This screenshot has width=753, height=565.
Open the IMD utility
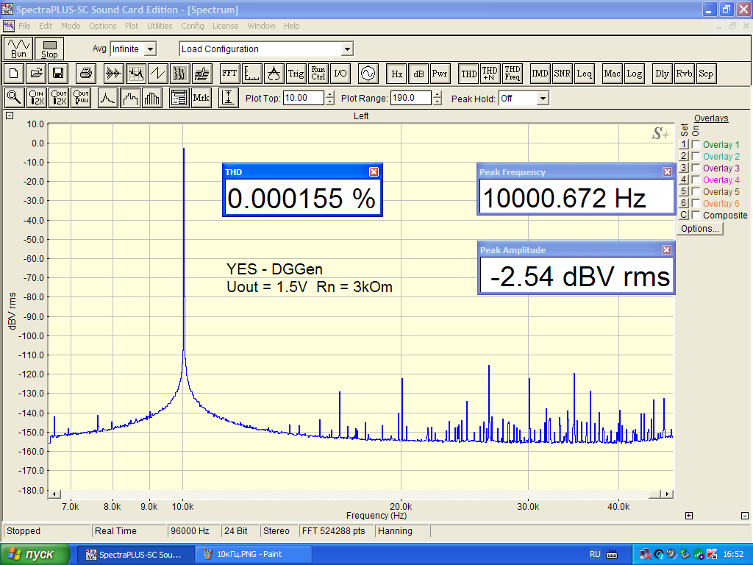[x=540, y=74]
